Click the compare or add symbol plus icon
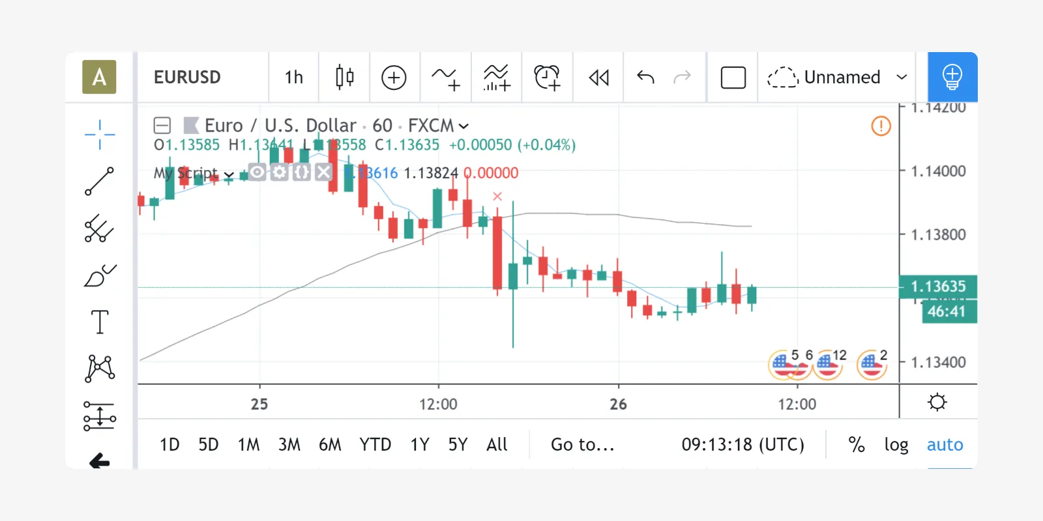The height and width of the screenshot is (521, 1043). coord(394,77)
